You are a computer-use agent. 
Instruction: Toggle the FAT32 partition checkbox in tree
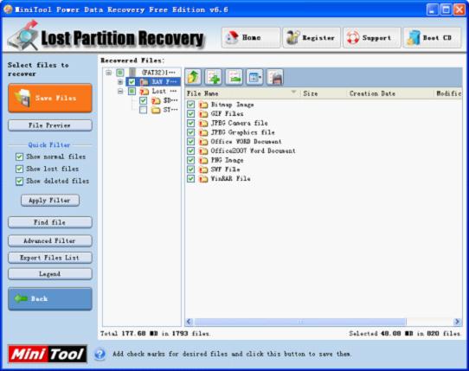click(120, 73)
